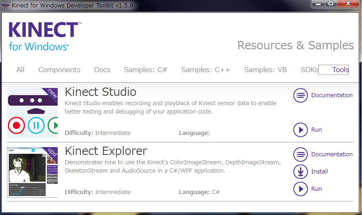Screen dimensions: 362x215
Task: Click Kinect Studio's Documentation list icon
Action: (301, 95)
